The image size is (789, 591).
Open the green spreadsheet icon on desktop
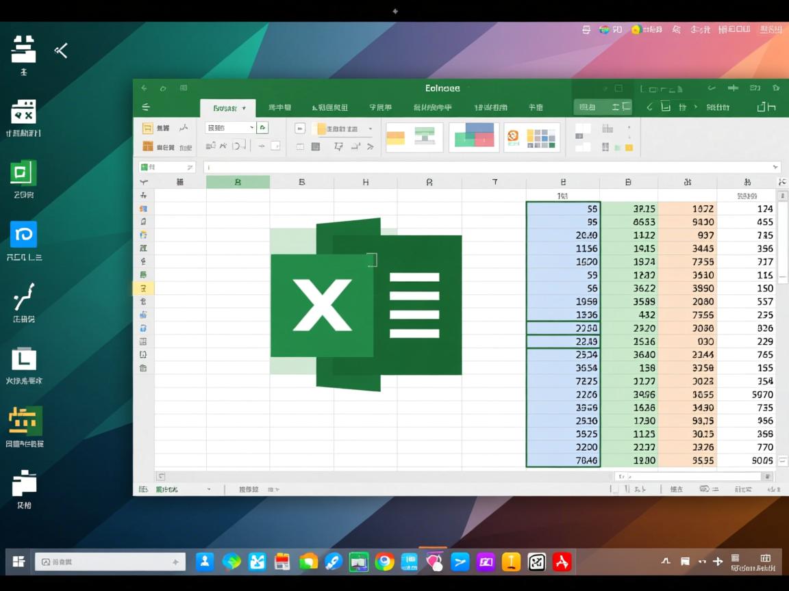23,174
